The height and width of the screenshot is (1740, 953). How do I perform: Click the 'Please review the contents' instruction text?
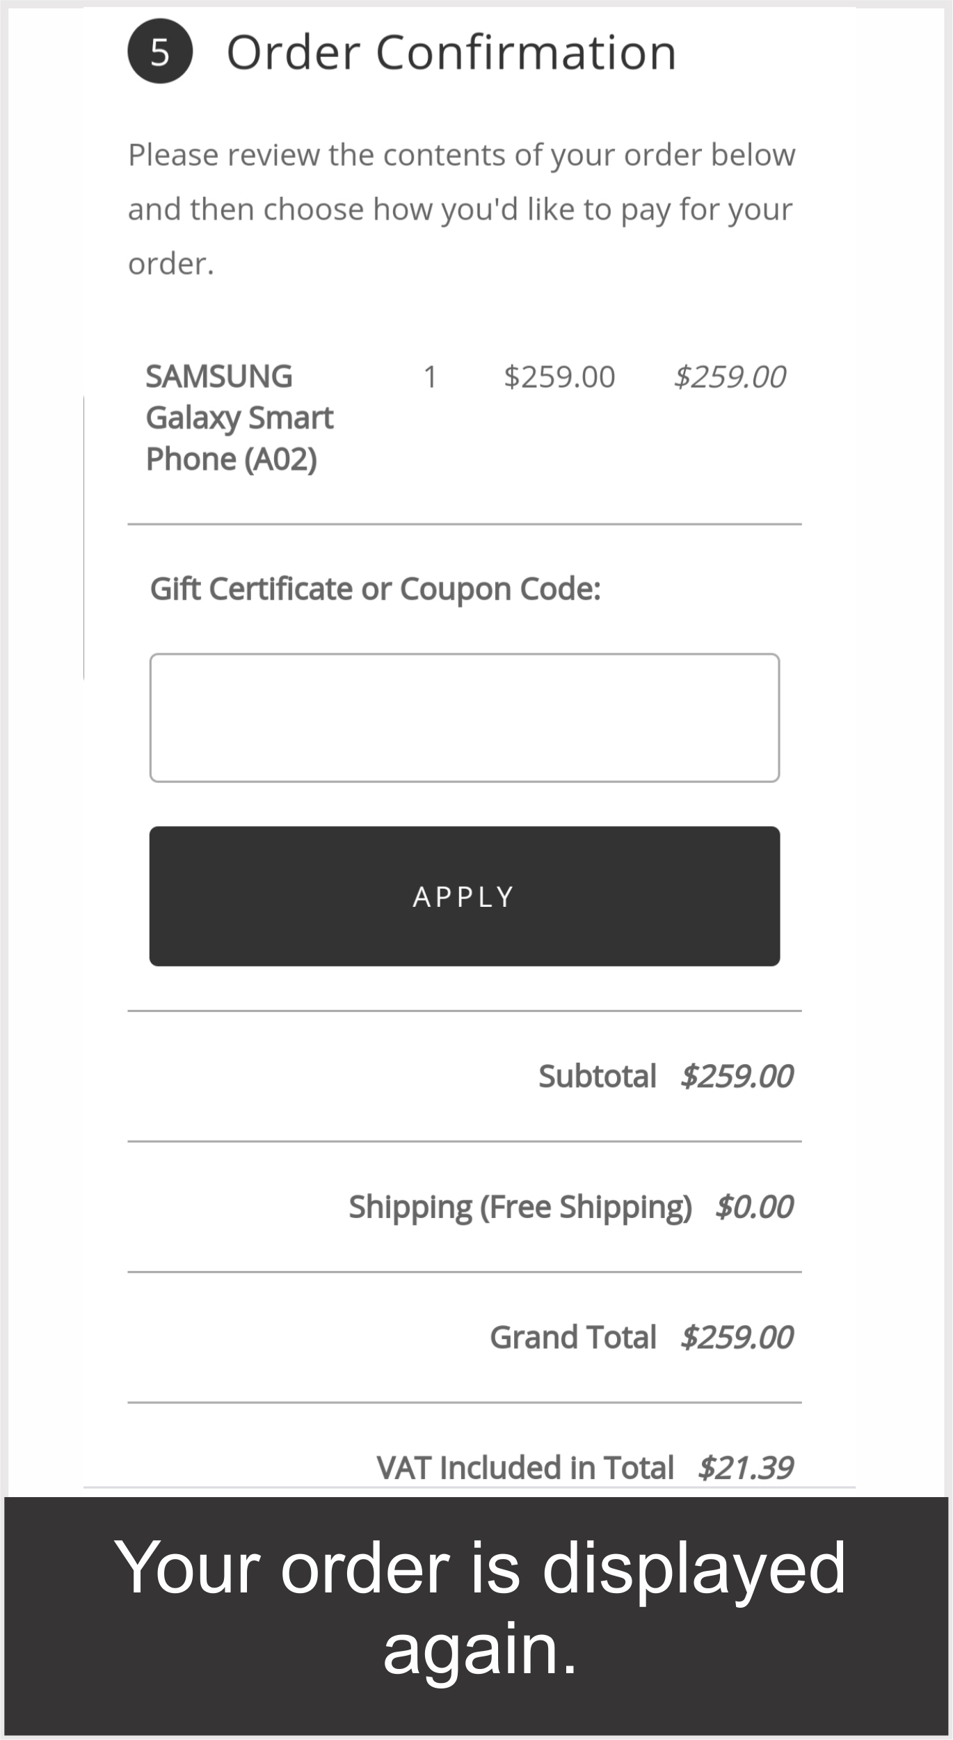click(x=461, y=209)
